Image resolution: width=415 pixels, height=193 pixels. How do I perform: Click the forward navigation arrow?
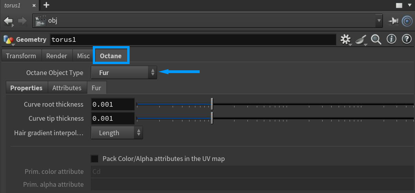[22, 21]
